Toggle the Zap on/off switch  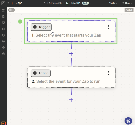coord(12,10)
